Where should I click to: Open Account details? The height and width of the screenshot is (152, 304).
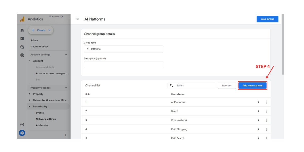click(x=45, y=67)
